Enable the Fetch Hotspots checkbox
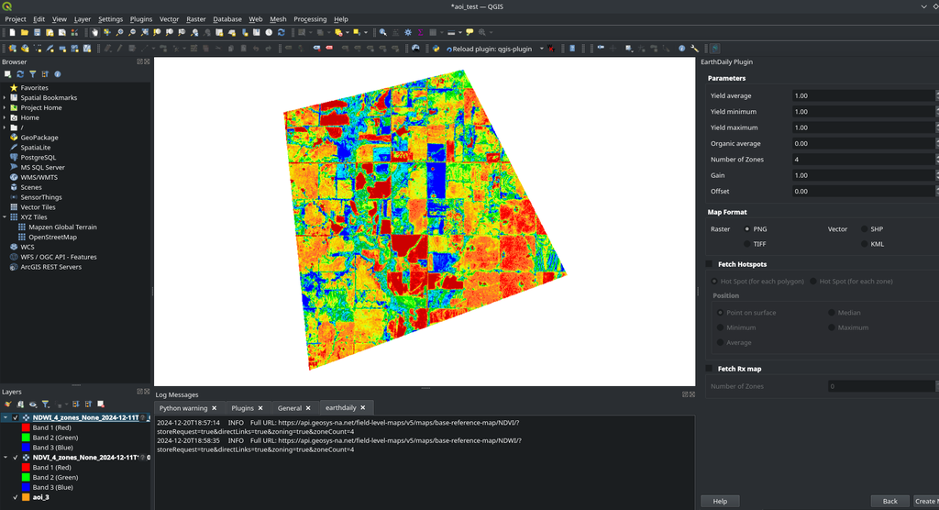Viewport: 939px width, 510px height. click(x=709, y=264)
